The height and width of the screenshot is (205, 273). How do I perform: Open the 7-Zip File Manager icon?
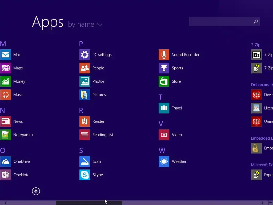[256, 55]
